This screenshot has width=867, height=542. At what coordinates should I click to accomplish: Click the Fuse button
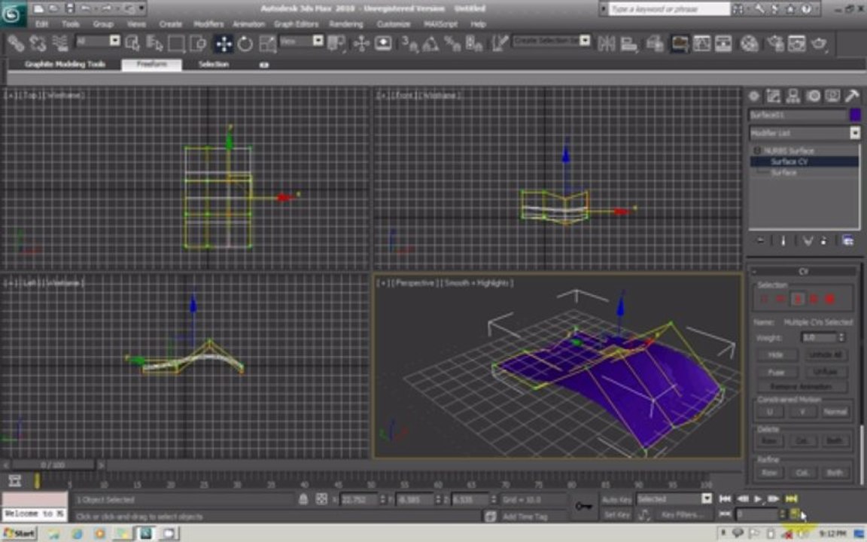tap(776, 372)
